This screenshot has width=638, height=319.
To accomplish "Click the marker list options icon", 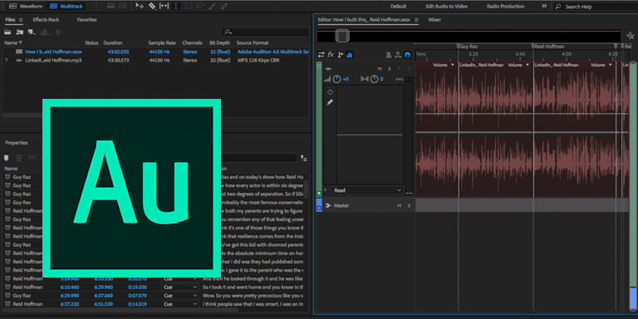I will [x=303, y=159].
